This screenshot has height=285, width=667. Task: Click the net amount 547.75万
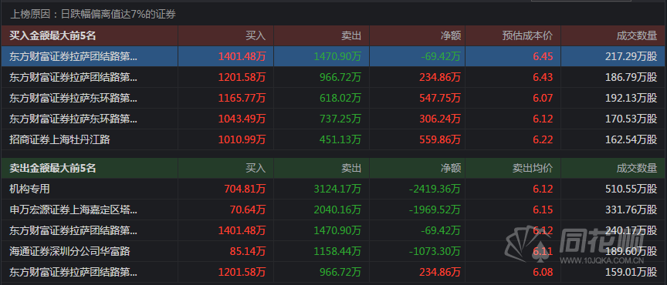coord(439,98)
